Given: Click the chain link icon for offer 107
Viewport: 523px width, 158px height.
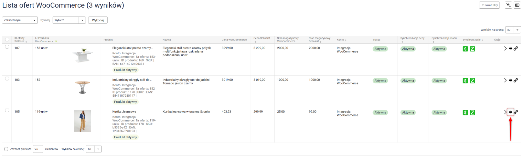Looking at the screenshot, I should pyautogui.click(x=516, y=49).
